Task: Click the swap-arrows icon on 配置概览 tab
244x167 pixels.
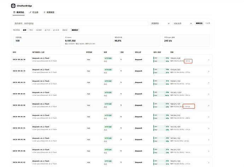Action: point(45,12)
